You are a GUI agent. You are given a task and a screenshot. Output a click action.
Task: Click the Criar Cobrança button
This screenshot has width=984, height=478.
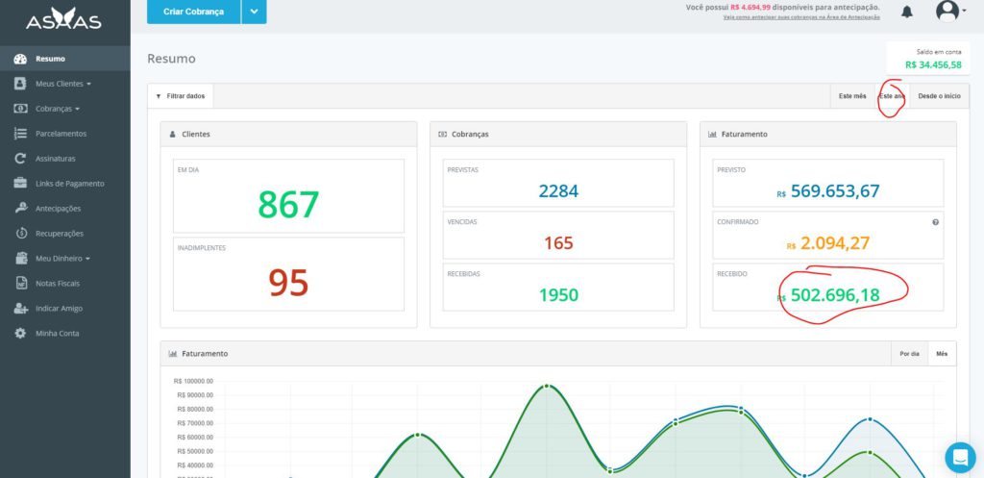click(193, 12)
